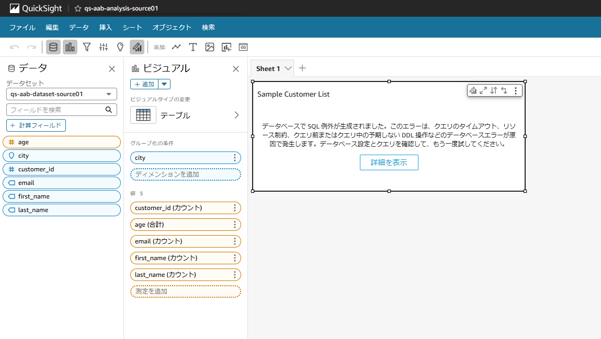
Task: Click the 計算フィールド button
Action: [x=36, y=125]
